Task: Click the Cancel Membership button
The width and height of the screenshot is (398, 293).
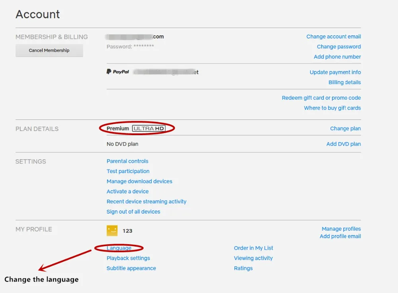Action: click(49, 50)
